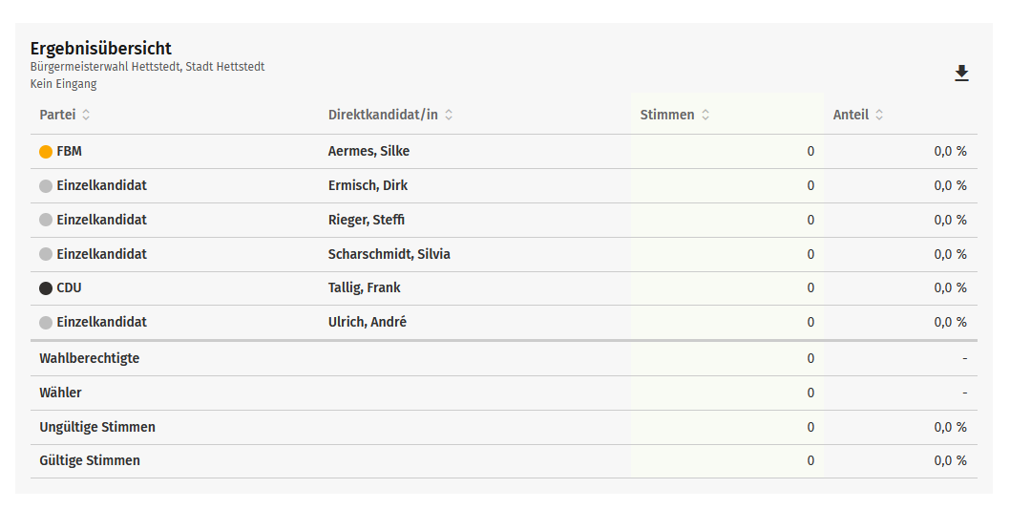Sort table by Partei column arrows

(86, 115)
